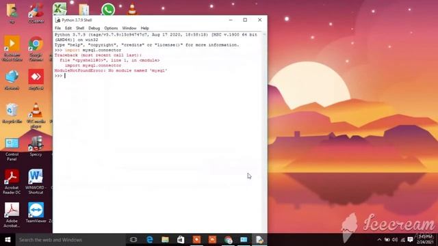Screen dimensions: 438x246
Task: Maximize the Python Shell window
Action: pos(245,20)
